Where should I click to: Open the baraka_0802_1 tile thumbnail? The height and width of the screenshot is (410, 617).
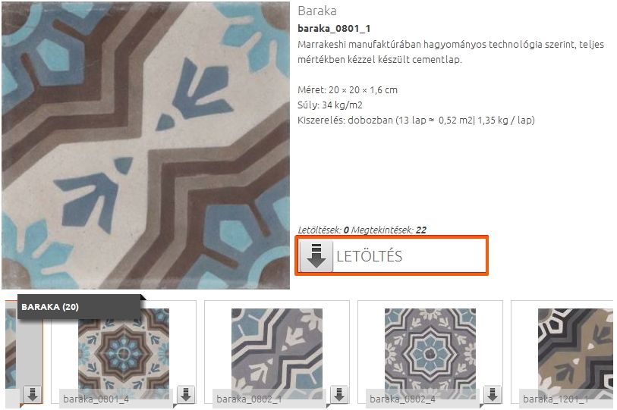[x=277, y=353]
